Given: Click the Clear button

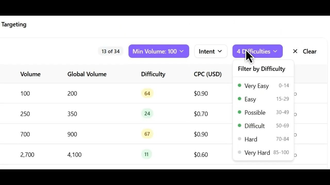Looking at the screenshot, I should (x=309, y=51).
